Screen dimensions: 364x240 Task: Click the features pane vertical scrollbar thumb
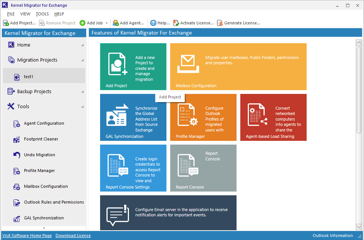[x=359, y=90]
